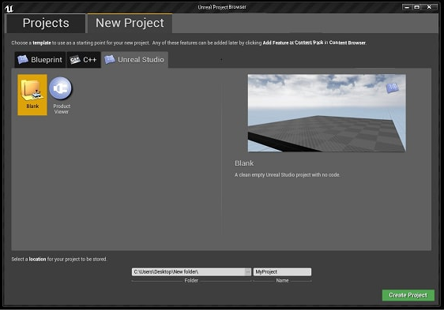Screen dimensions: 444x310
Task: Click the 'Select a location' instruction text
Action: (59, 259)
